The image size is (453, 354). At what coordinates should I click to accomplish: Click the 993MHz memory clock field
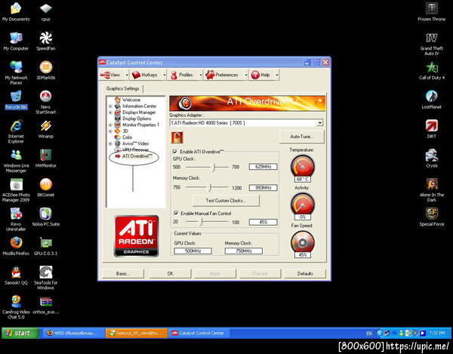(263, 188)
